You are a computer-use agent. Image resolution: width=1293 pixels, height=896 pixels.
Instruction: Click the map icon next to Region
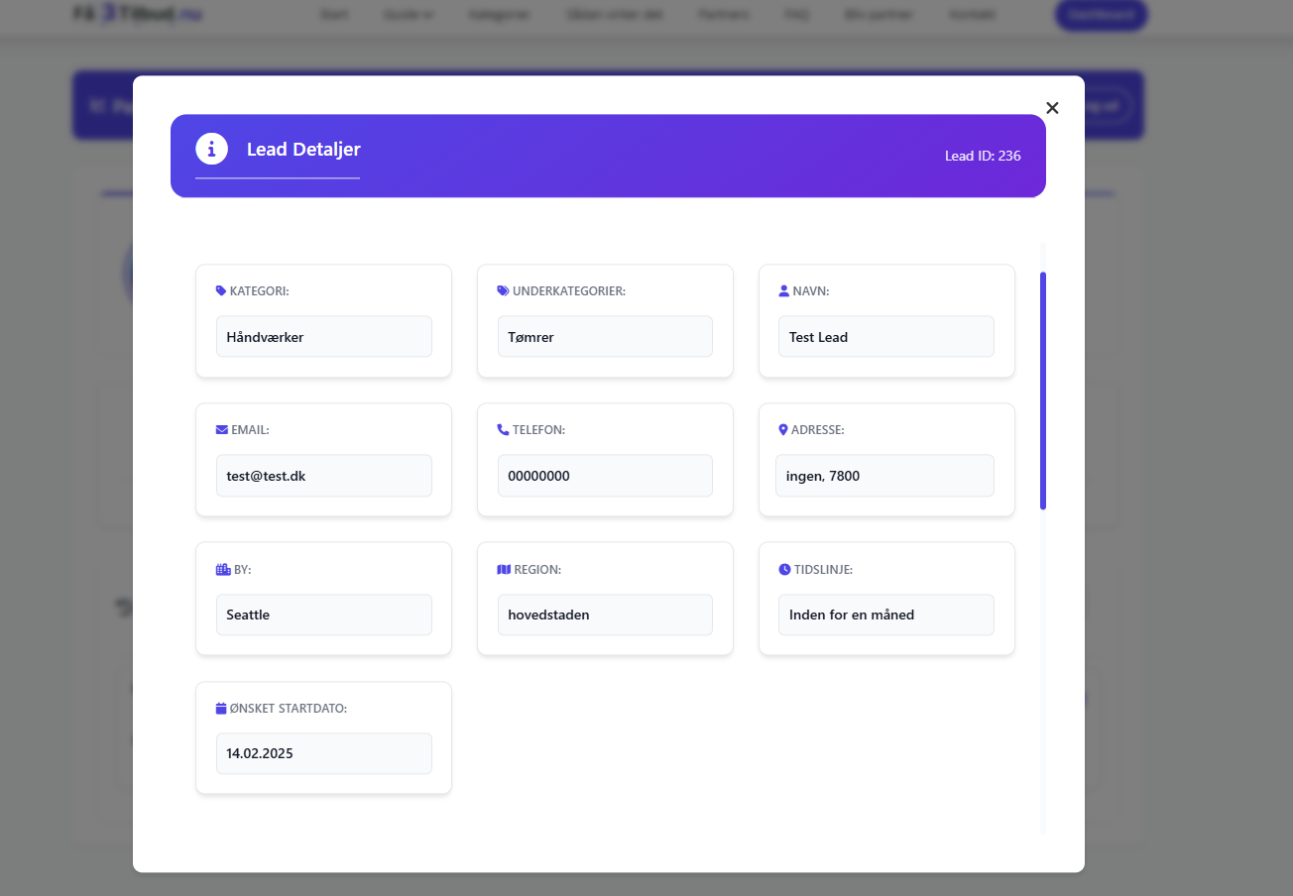[x=503, y=570]
